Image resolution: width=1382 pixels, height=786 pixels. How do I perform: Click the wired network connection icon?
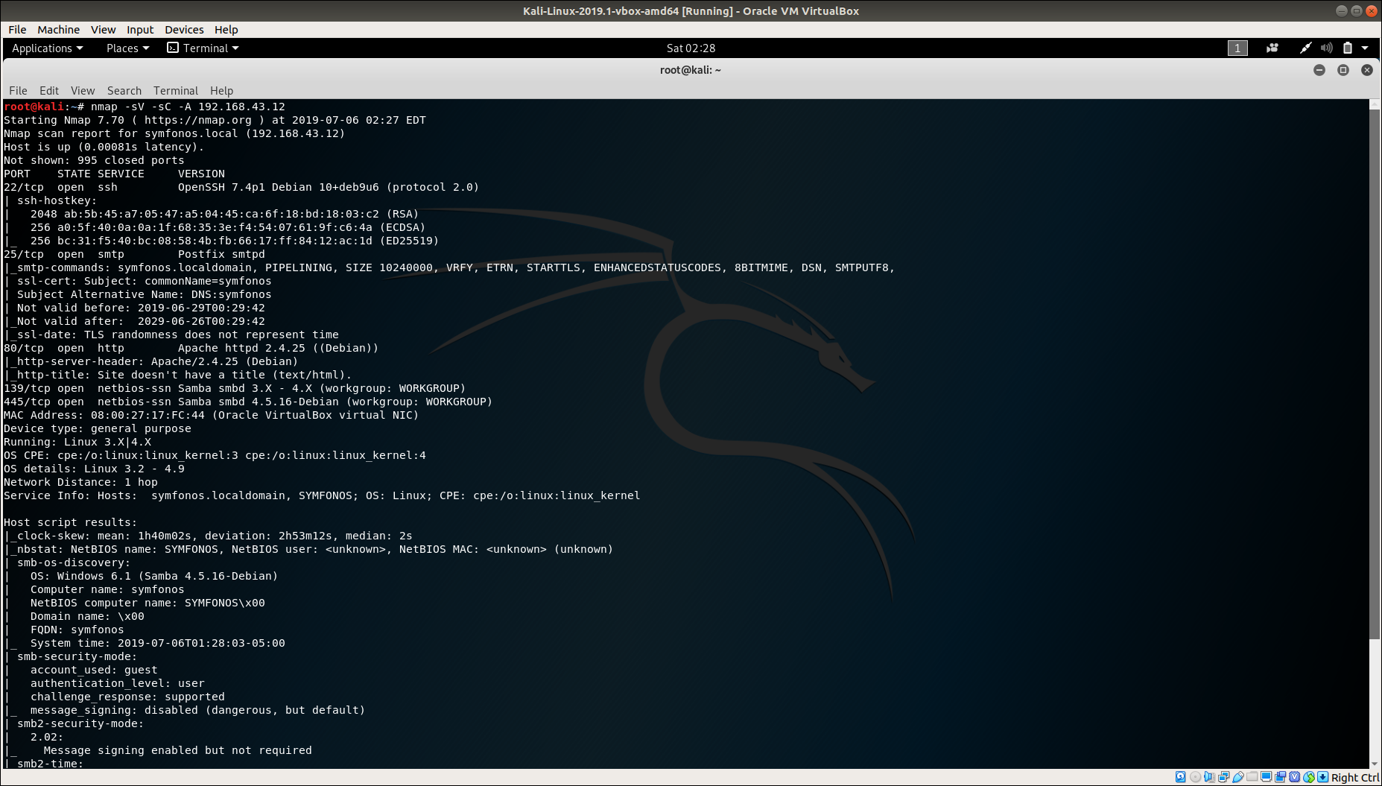click(1305, 48)
